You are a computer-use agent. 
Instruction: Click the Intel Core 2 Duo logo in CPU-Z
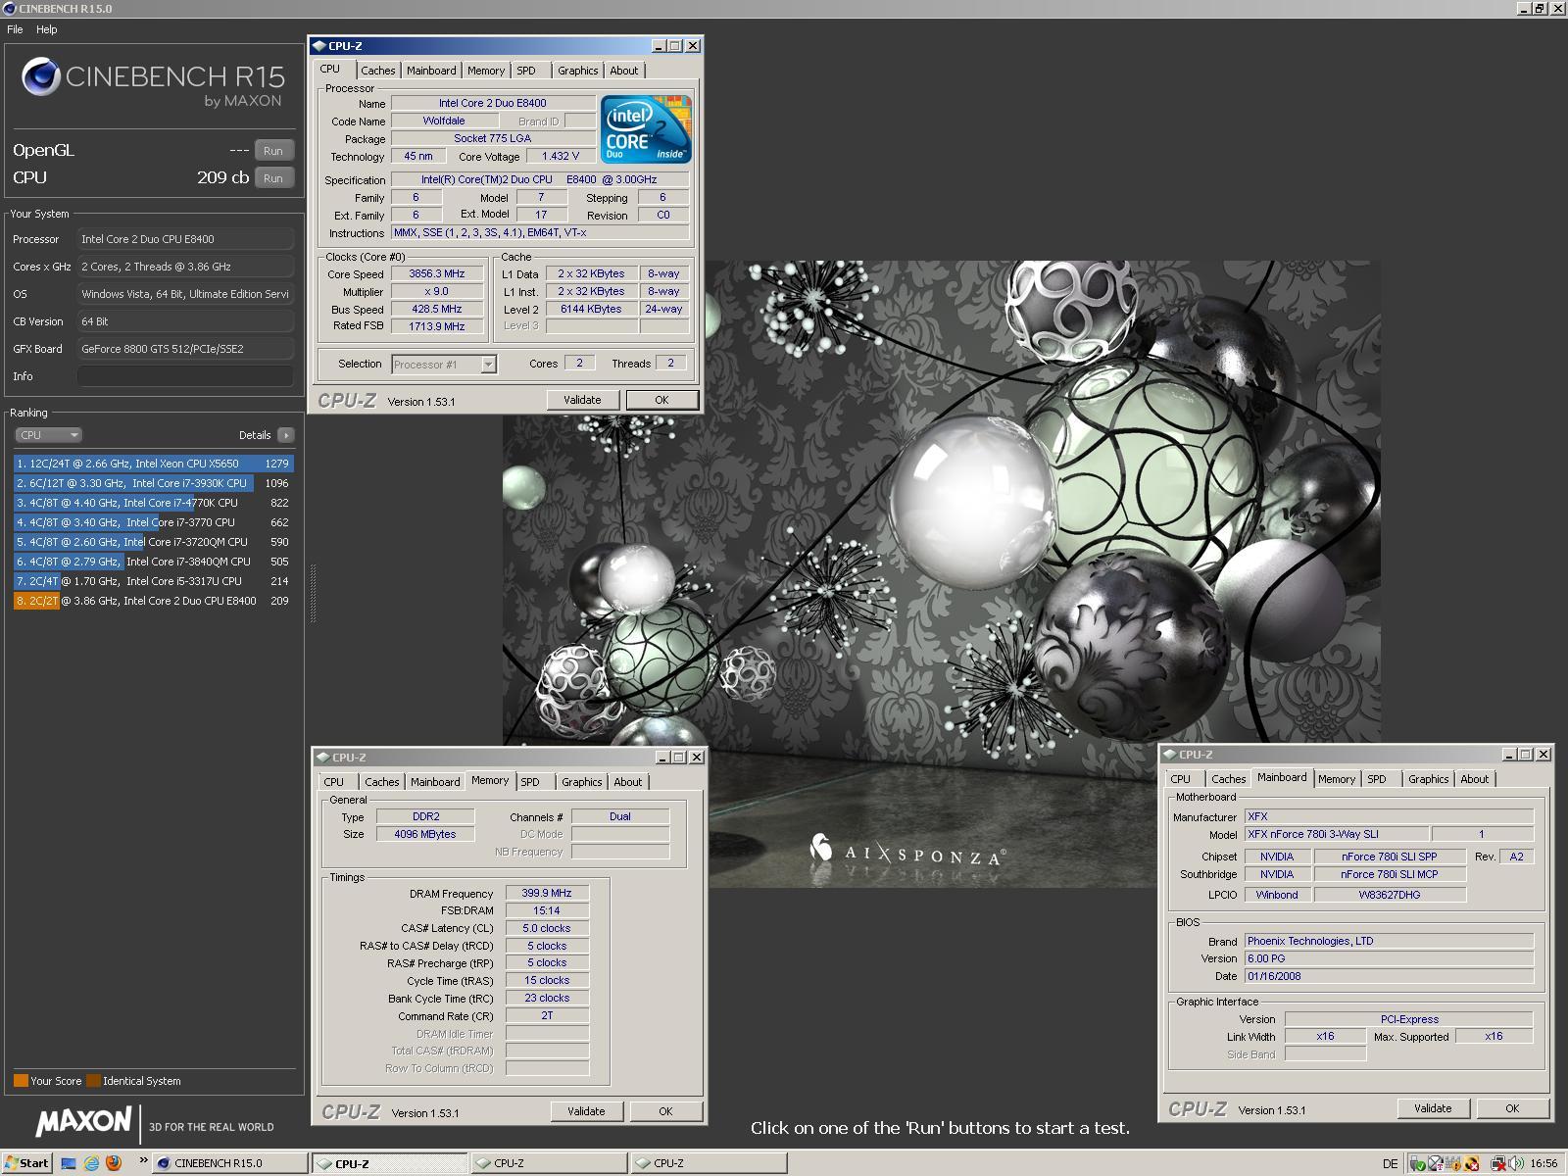coord(646,129)
